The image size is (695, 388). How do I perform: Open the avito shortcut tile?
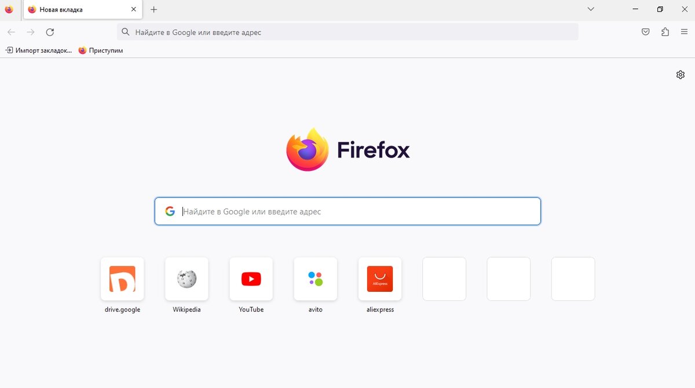(x=316, y=279)
